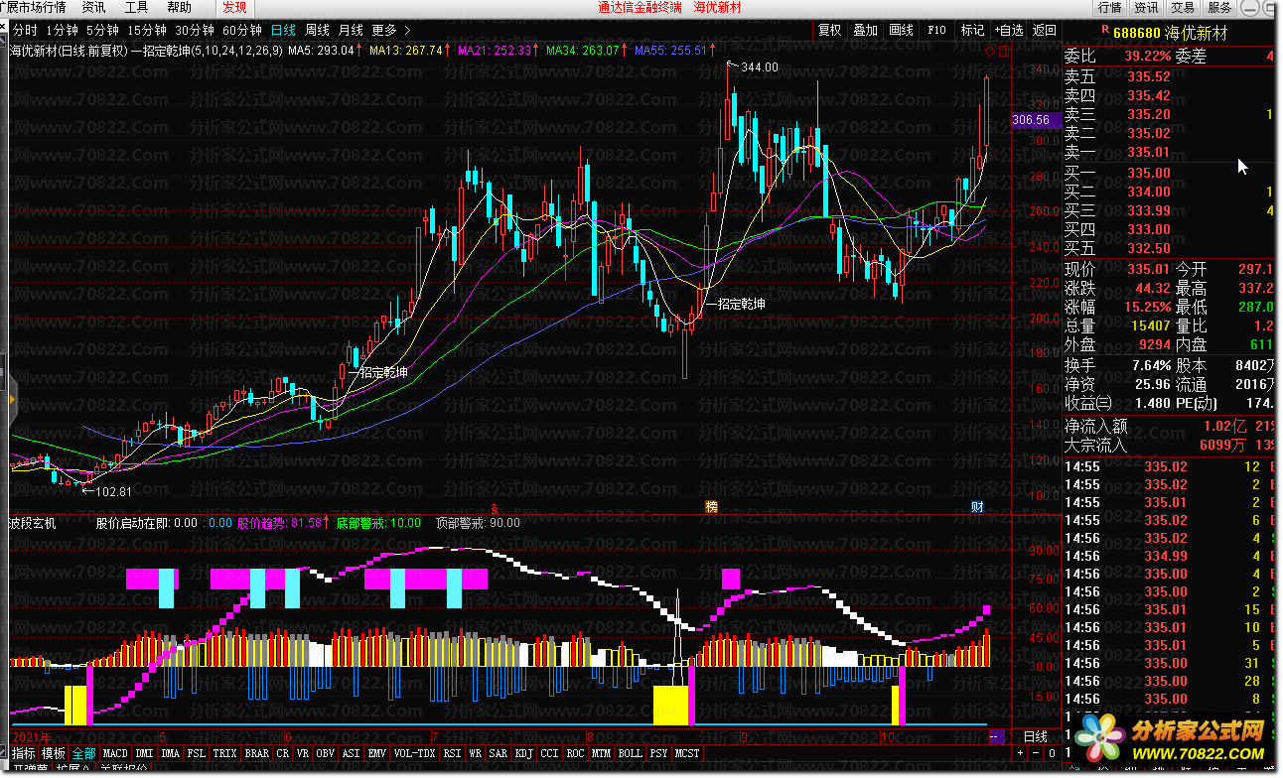Select the 指标 tab at bottom
Viewport: 1283px width, 778px height.
tap(24, 753)
